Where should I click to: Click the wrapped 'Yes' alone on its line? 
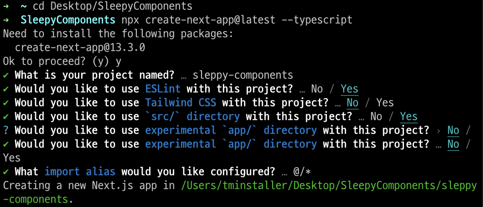pyautogui.click(x=12, y=158)
